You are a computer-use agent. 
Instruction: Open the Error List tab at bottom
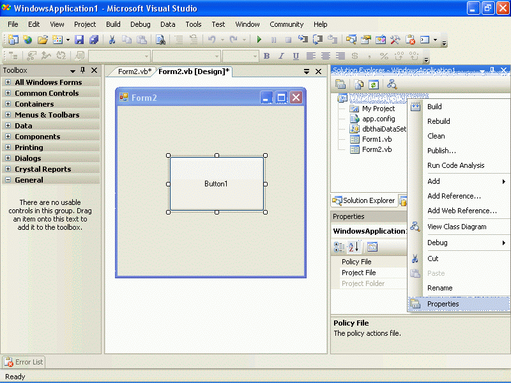coord(24,362)
